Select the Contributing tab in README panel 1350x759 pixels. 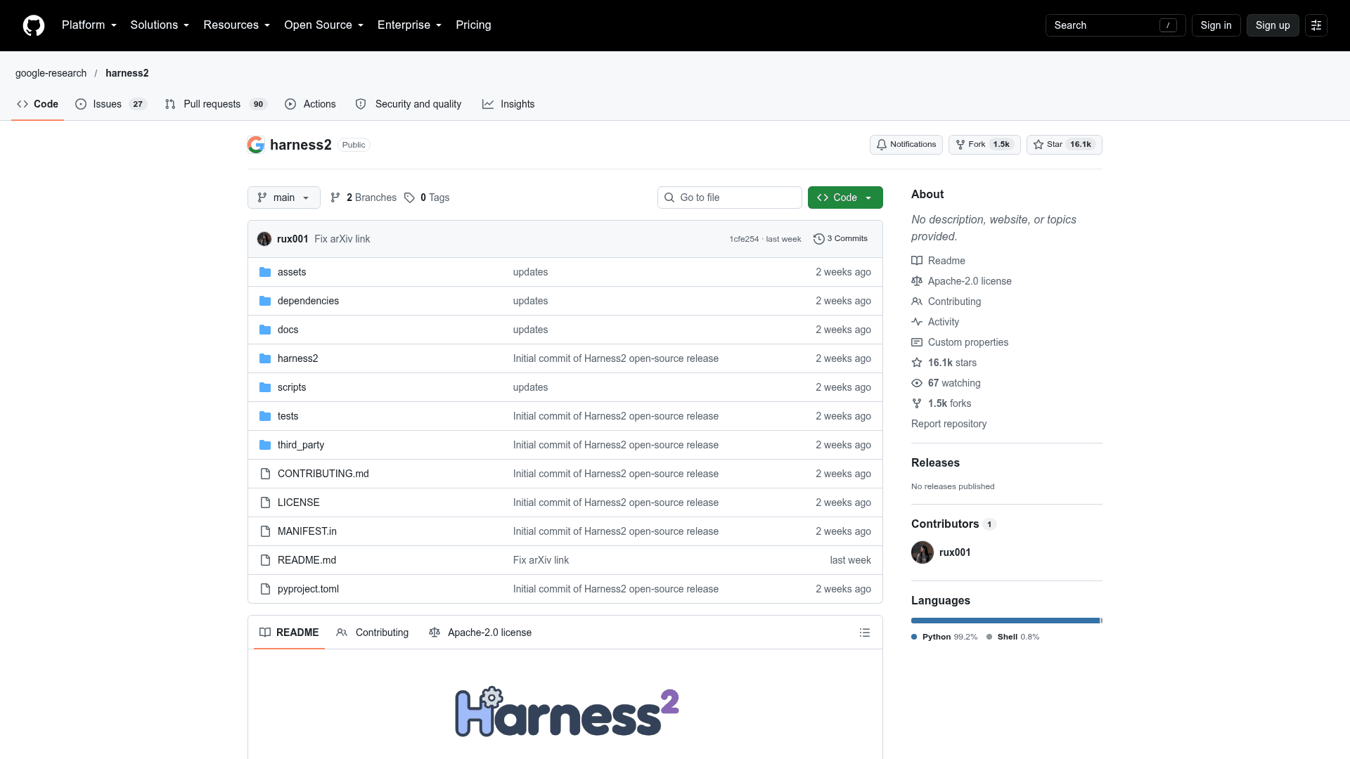[x=373, y=632]
